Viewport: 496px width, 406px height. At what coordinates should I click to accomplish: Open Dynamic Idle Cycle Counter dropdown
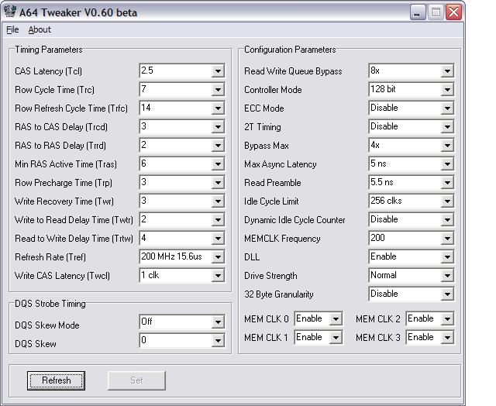click(x=447, y=220)
